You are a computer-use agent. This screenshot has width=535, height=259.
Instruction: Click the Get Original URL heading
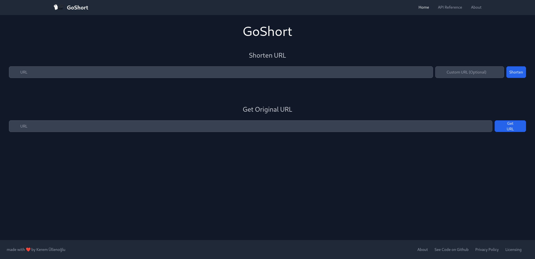click(267, 109)
